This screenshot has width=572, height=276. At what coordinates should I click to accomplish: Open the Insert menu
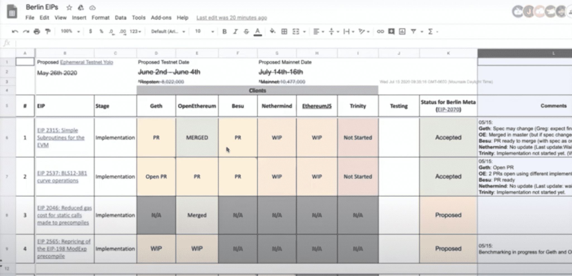(x=79, y=18)
